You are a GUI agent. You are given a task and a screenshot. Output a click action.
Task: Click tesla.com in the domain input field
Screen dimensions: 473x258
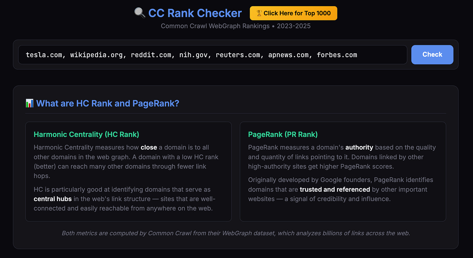tap(44, 55)
